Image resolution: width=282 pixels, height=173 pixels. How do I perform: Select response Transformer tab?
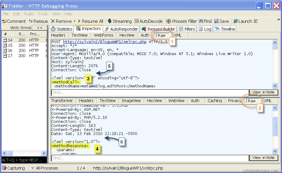(x=62, y=101)
